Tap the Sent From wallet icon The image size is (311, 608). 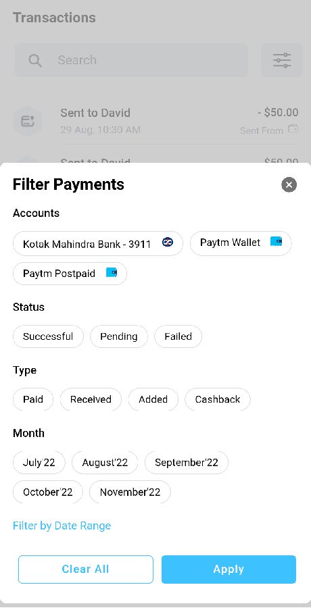[293, 128]
